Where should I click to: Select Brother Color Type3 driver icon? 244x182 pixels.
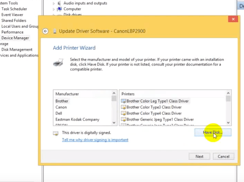tap(124, 107)
